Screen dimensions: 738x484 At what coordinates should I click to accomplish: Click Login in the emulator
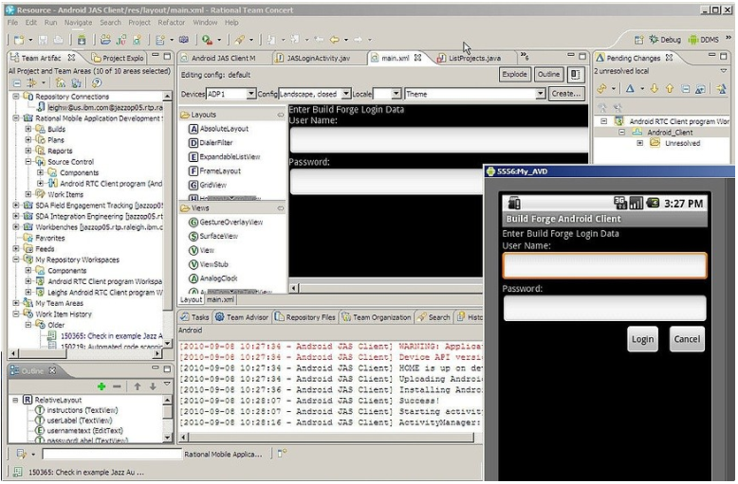[642, 340]
